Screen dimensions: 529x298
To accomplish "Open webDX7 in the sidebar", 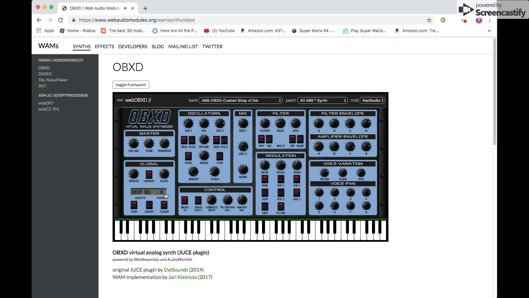I will pos(46,103).
